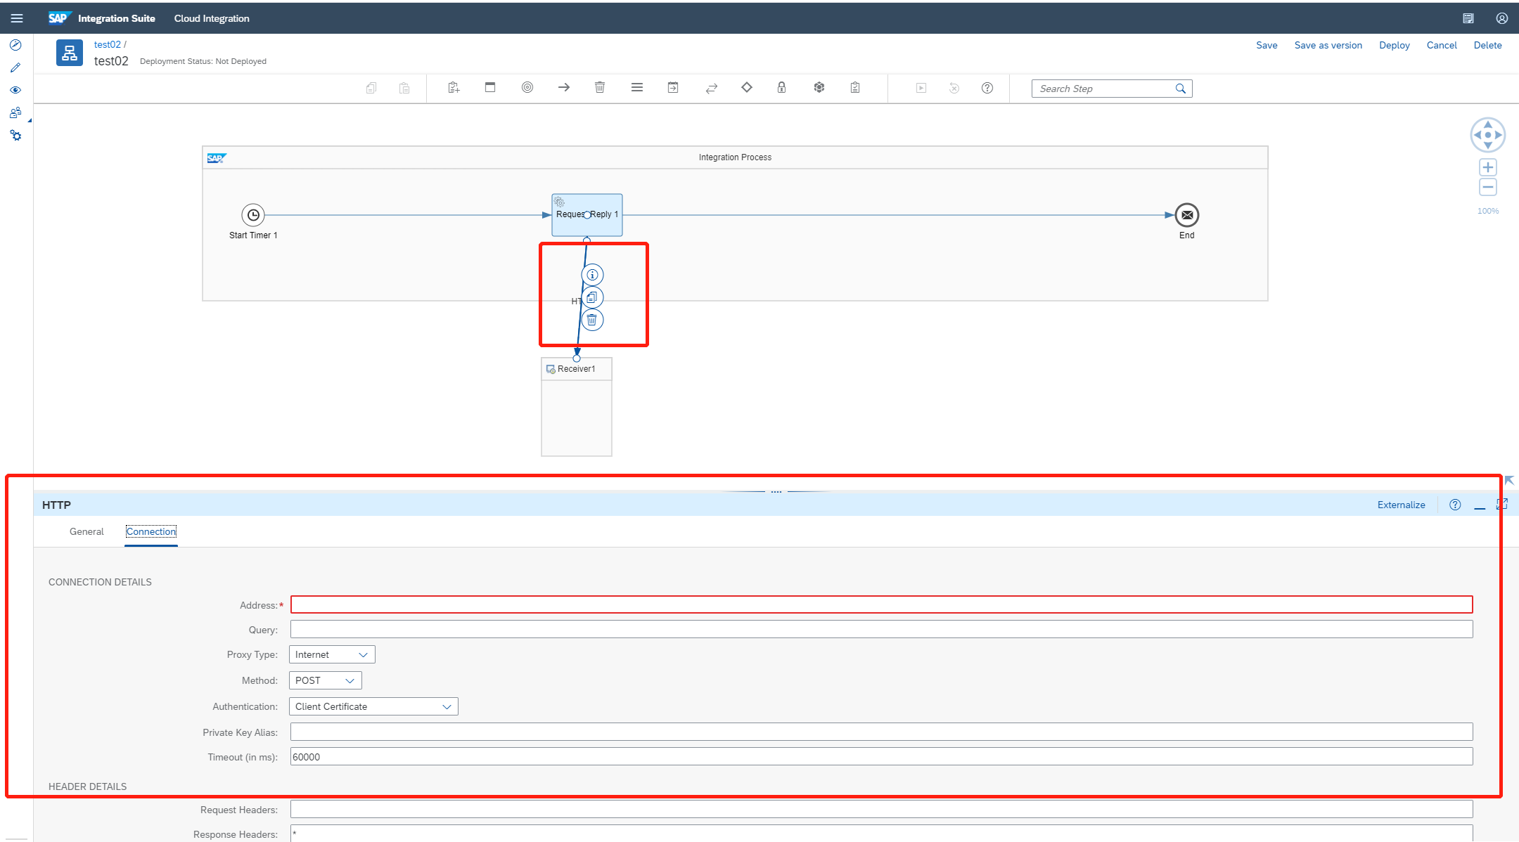Open the swap-arrows toolbar icon
1519x842 pixels.
point(712,88)
